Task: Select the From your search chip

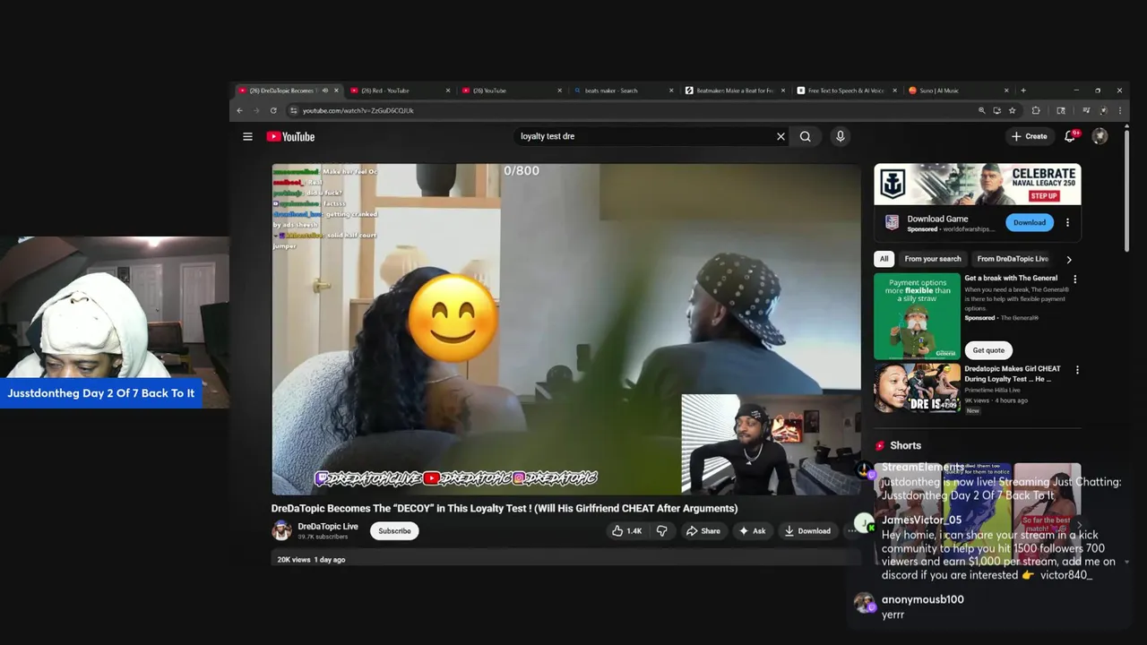Action: (x=933, y=259)
